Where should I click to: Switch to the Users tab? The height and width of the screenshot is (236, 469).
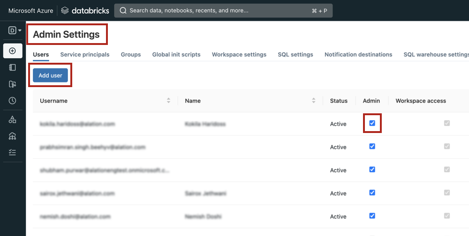click(41, 54)
